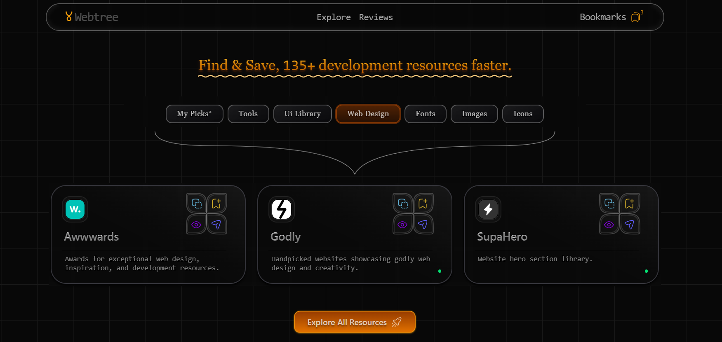Bookmark the Awwwards resource
The width and height of the screenshot is (722, 342).
pyautogui.click(x=216, y=203)
